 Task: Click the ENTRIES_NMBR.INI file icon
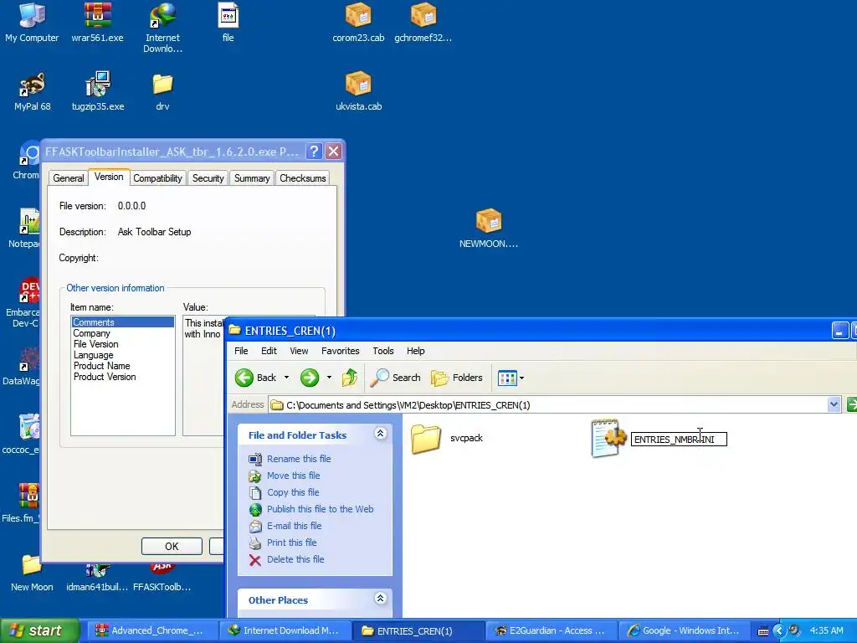(608, 438)
